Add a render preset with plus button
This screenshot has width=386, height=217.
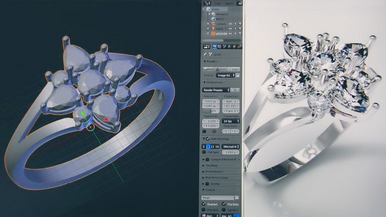point(233,90)
